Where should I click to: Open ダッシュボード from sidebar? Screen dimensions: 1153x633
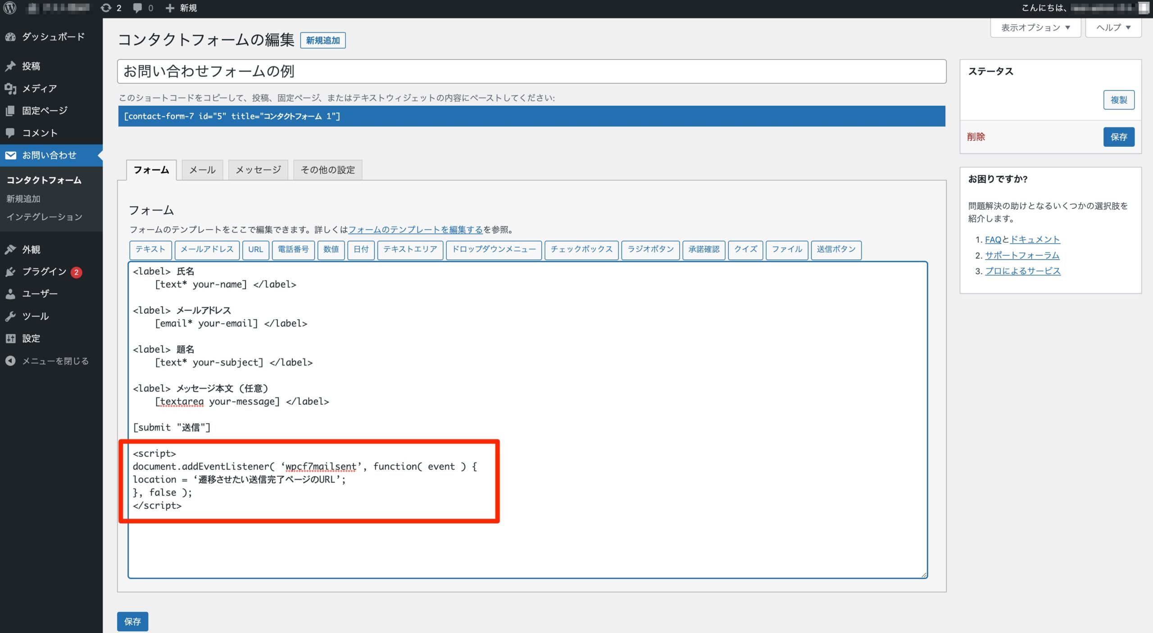[x=52, y=36]
